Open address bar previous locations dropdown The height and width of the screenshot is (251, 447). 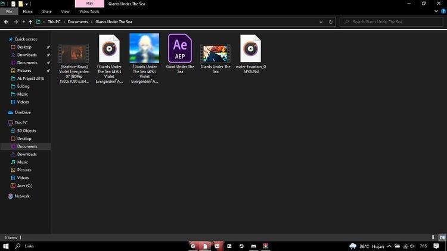tap(321, 22)
